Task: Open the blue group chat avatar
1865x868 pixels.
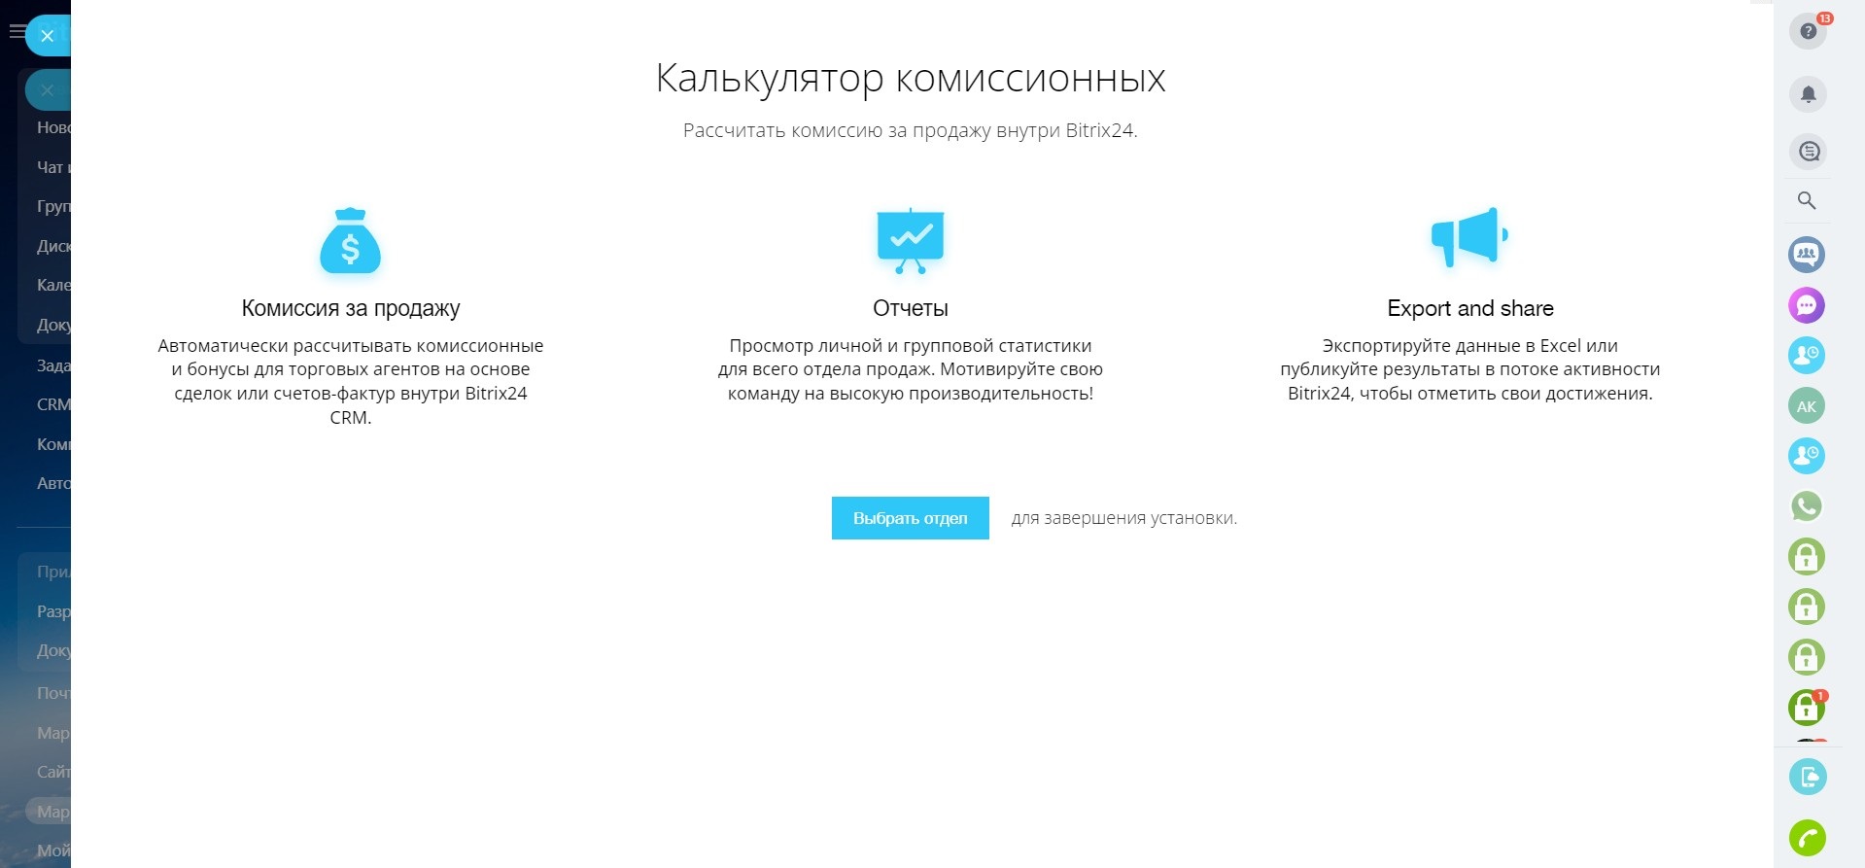Action: click(x=1807, y=255)
